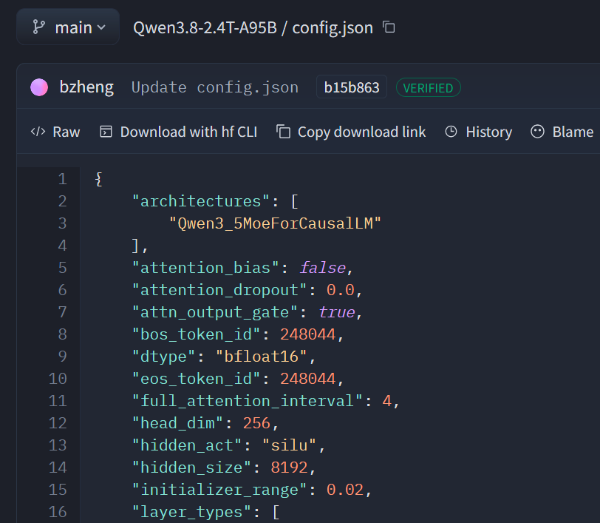The height and width of the screenshot is (523, 600).
Task: Click the VERIFIED badge
Action: coord(428,88)
